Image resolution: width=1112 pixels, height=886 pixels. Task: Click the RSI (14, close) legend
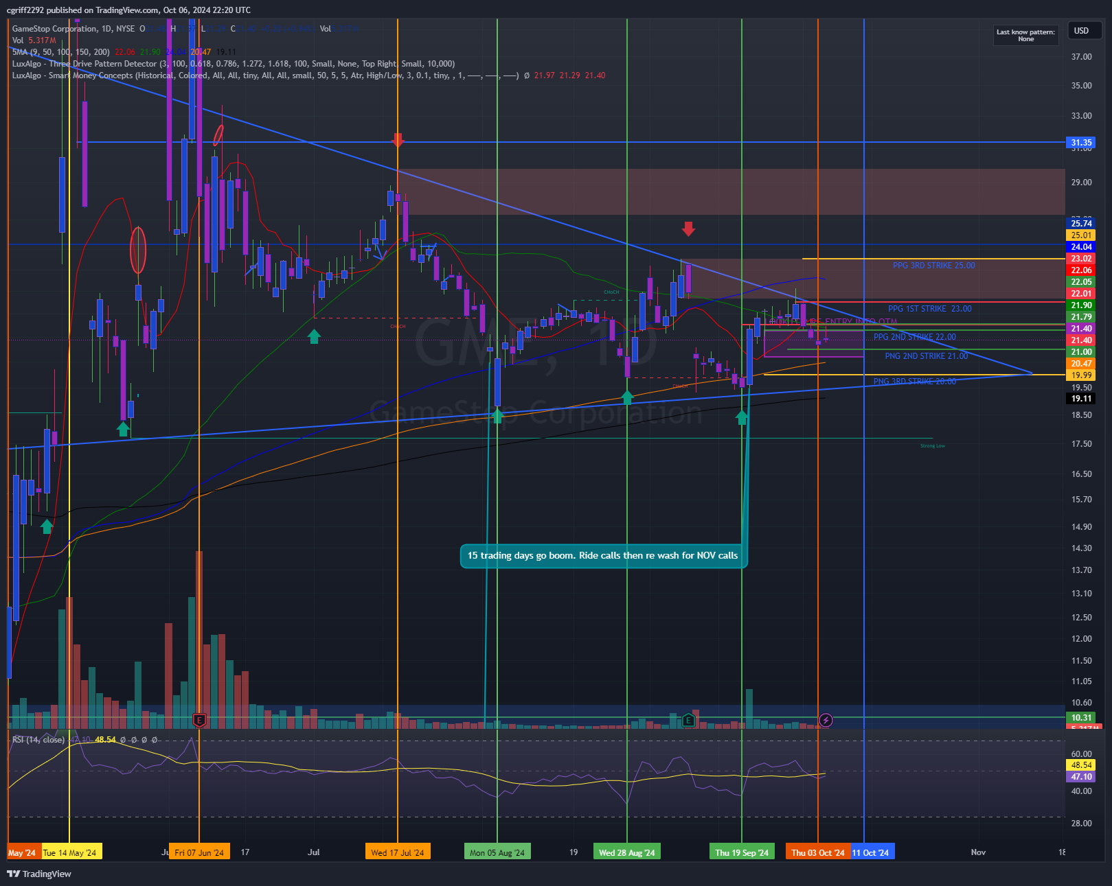38,740
